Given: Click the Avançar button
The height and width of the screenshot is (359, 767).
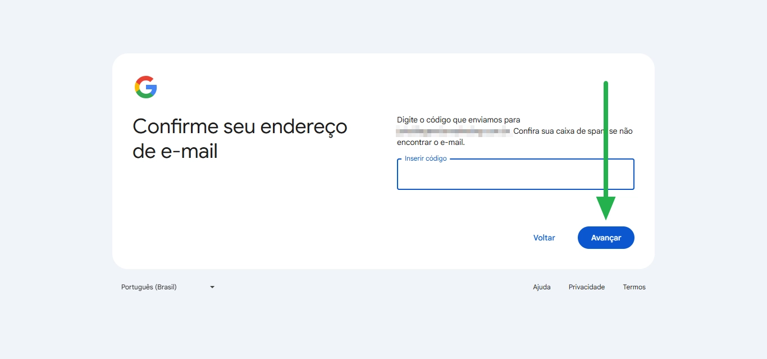Looking at the screenshot, I should coord(606,237).
